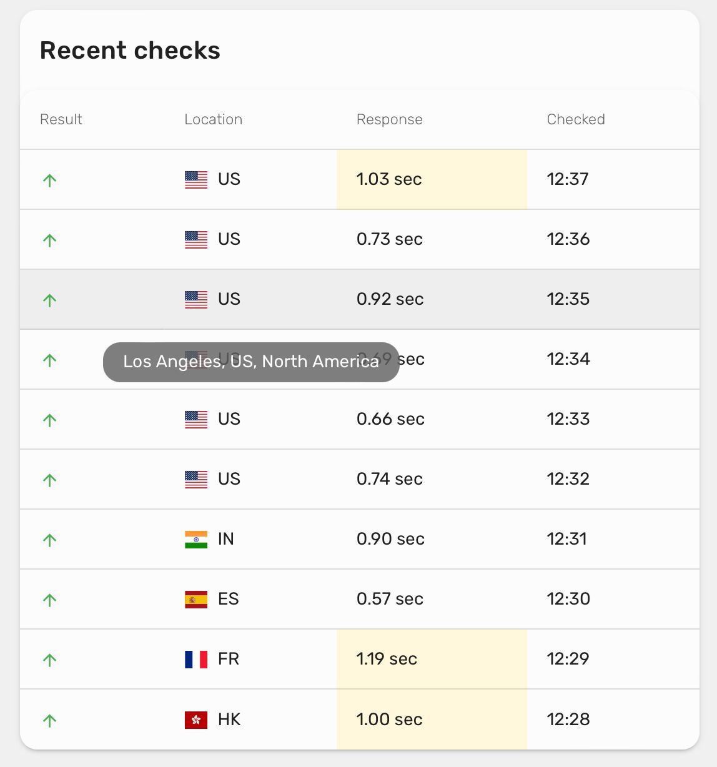This screenshot has height=767, width=717.
Task: Click the green arrow beside the ES entry
Action: point(50,599)
